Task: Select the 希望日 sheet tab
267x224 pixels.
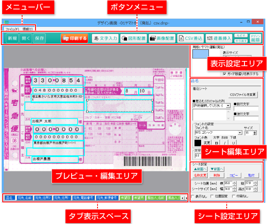Action: point(125,198)
